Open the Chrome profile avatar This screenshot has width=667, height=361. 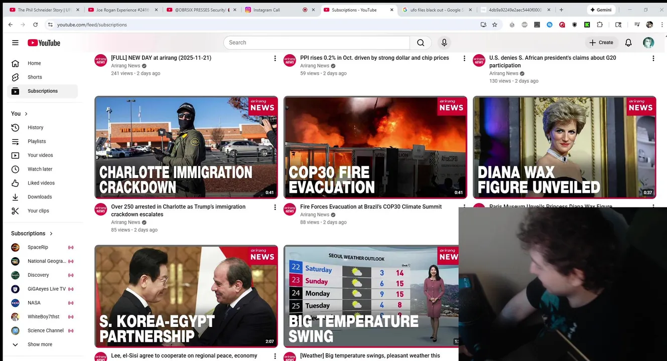pos(649,25)
